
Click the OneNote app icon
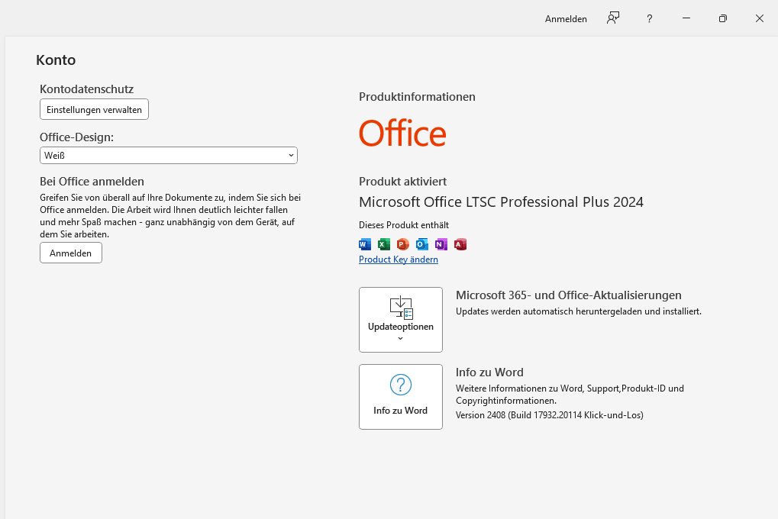[x=441, y=244]
